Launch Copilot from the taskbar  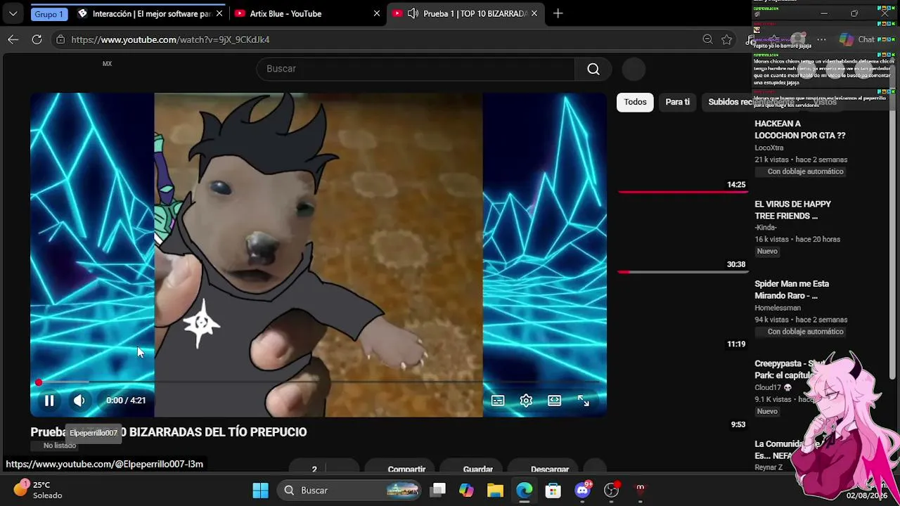click(466, 491)
